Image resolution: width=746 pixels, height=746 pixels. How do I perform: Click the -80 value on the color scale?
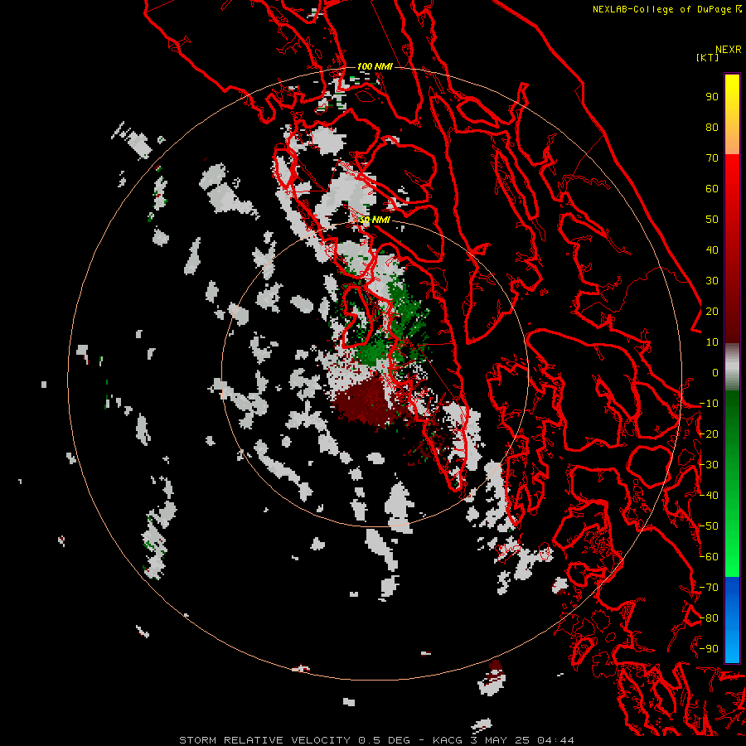pos(709,618)
